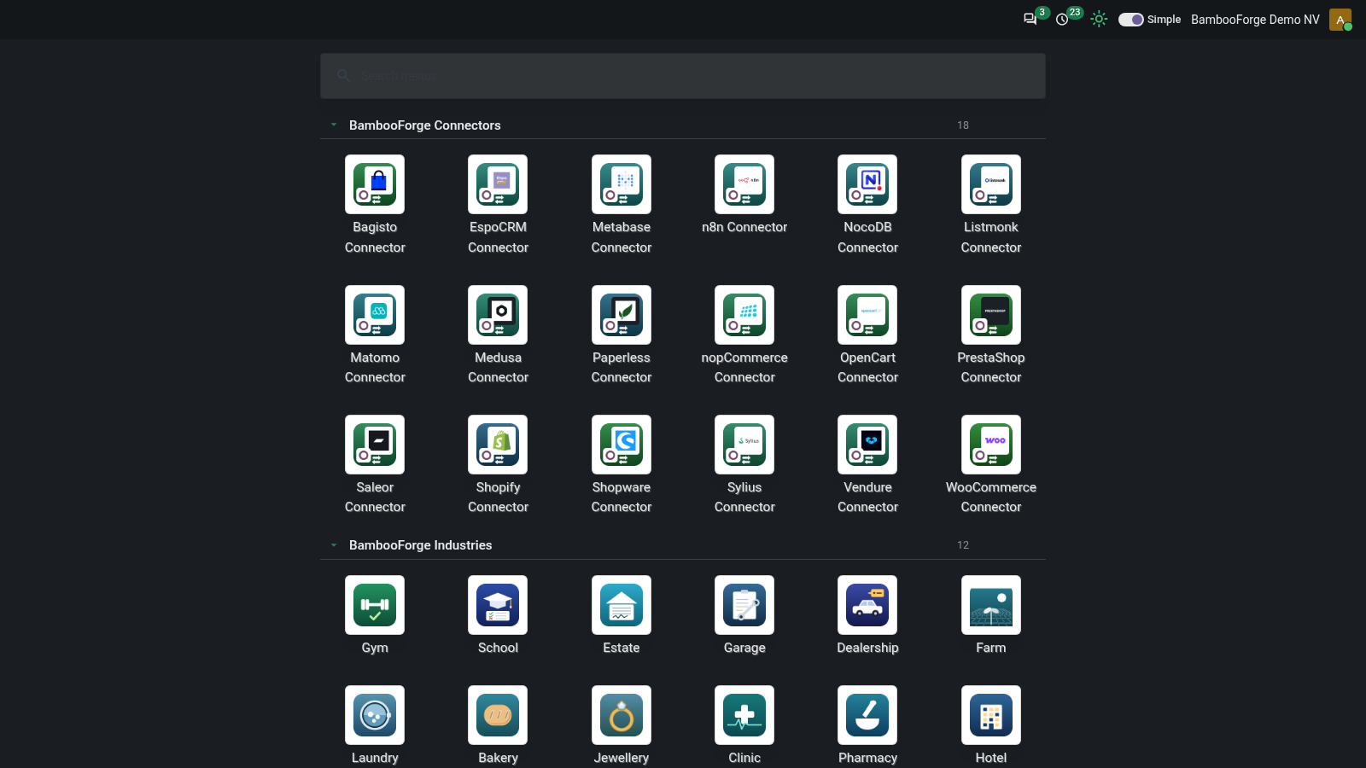Viewport: 1366px width, 768px height.
Task: Open the Gym industry app
Action: pos(375,605)
